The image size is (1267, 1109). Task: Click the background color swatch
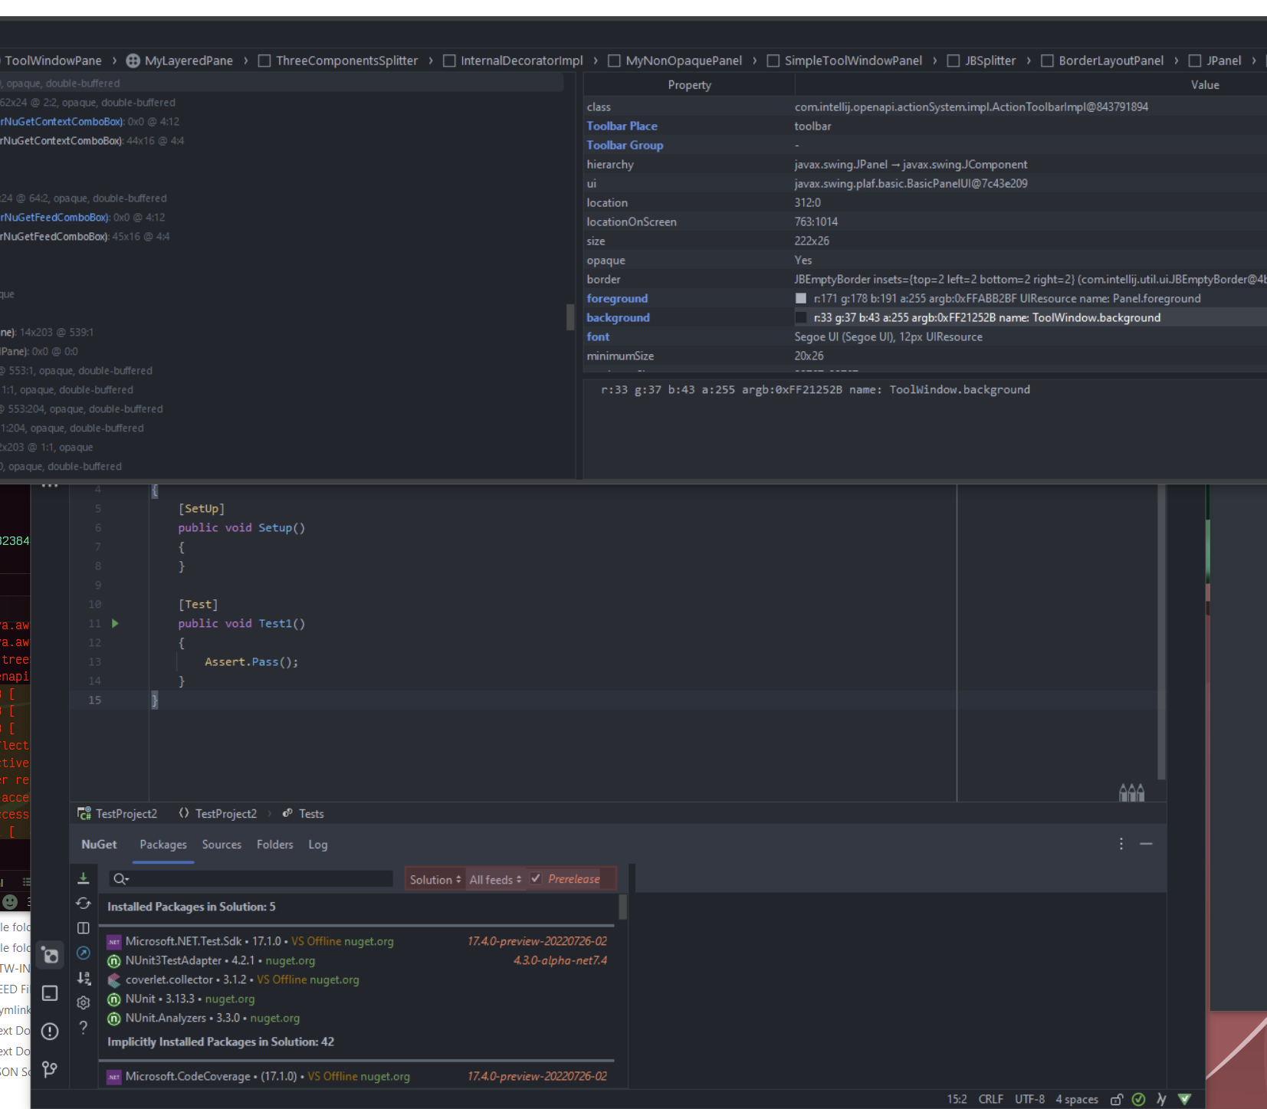(x=801, y=317)
